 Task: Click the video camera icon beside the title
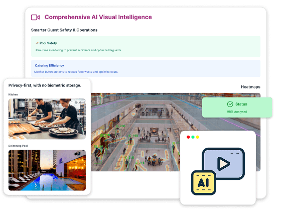coord(35,18)
